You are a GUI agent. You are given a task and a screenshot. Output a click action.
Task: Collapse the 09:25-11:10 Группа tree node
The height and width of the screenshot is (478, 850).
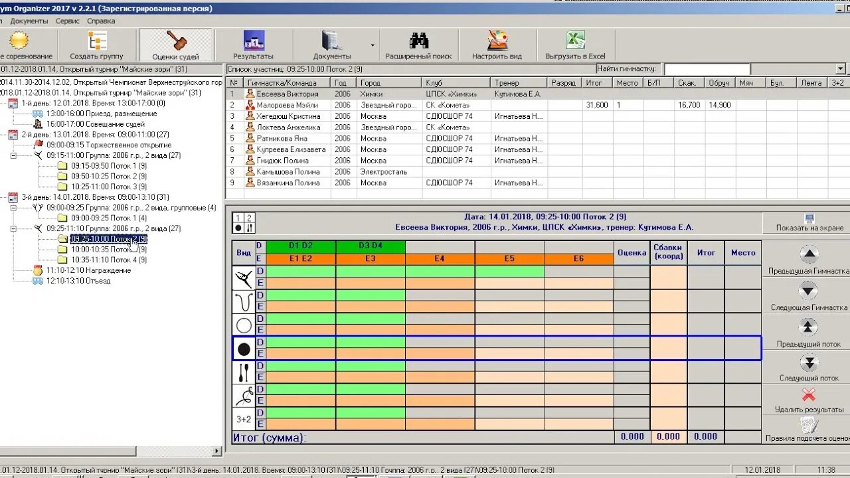(x=13, y=228)
